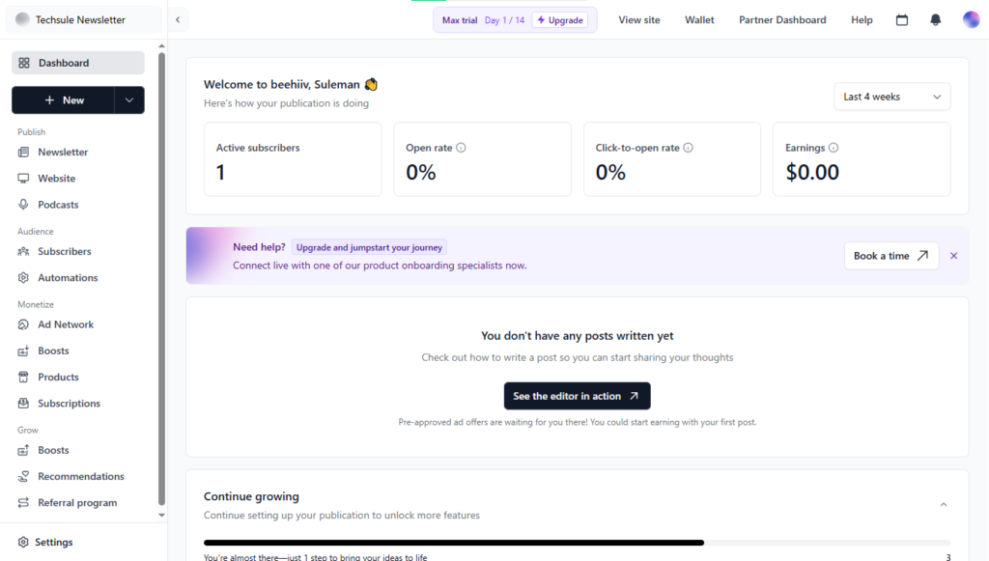Collapse the Continue growing section
The height and width of the screenshot is (561, 989).
point(944,504)
